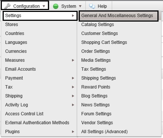
Task: Open Forum Settings
Action: (119, 114)
